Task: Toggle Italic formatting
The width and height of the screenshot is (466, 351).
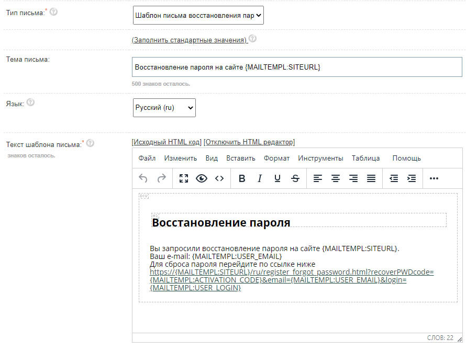Action: (259, 178)
